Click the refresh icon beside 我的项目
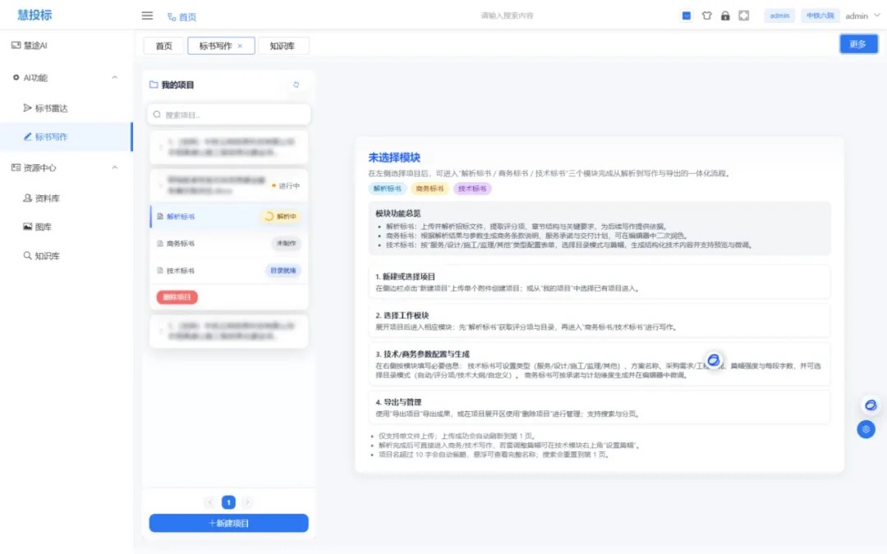This screenshot has width=887, height=554. tap(296, 85)
